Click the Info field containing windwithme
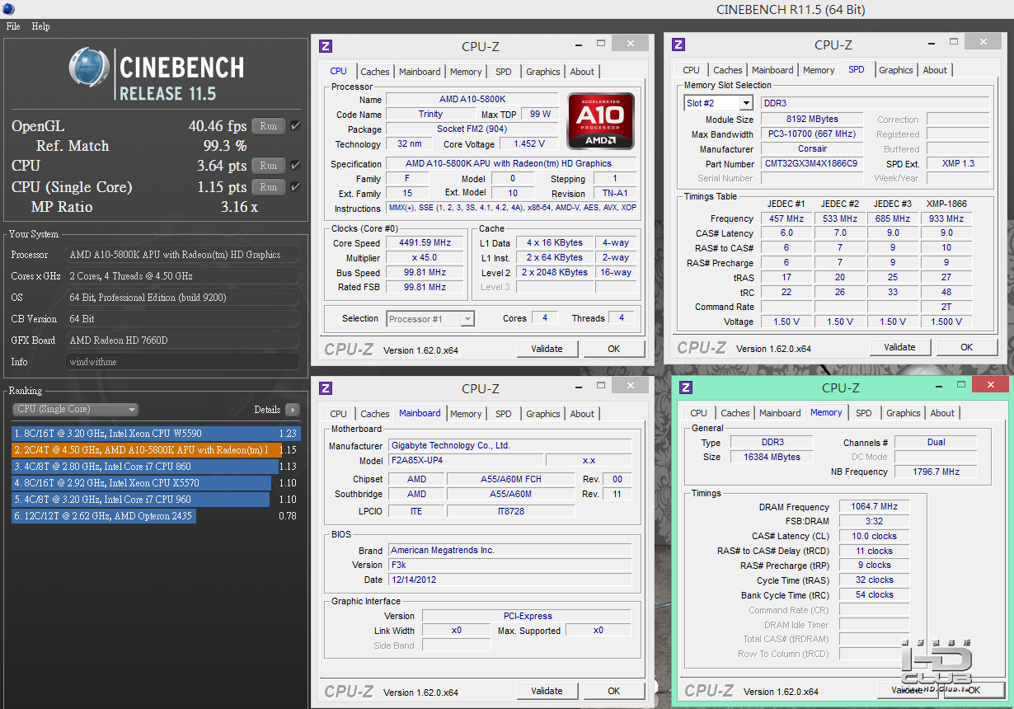The width and height of the screenshot is (1014, 709). tap(183, 362)
